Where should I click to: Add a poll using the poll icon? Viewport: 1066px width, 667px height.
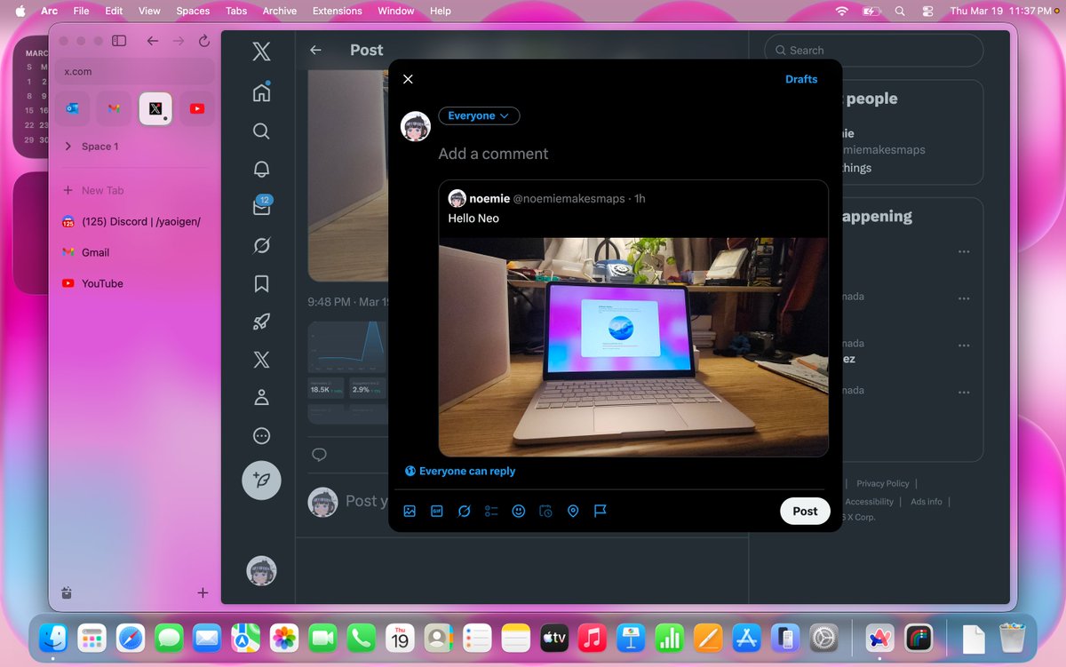click(491, 511)
